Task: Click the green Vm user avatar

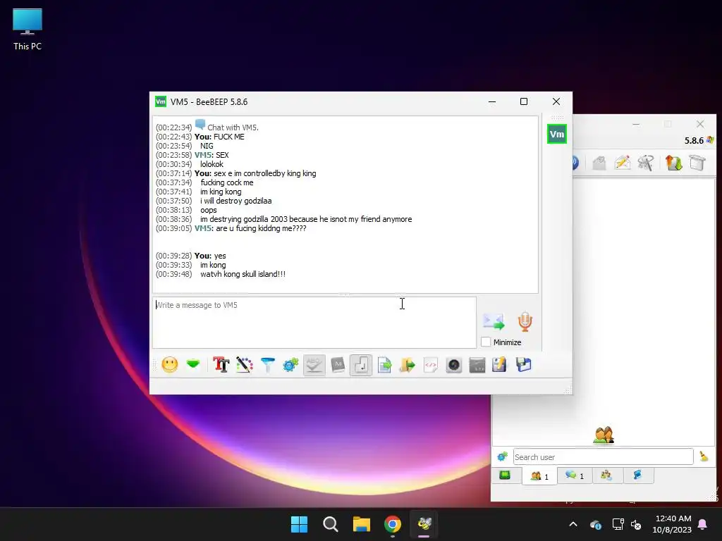Action: 557,134
